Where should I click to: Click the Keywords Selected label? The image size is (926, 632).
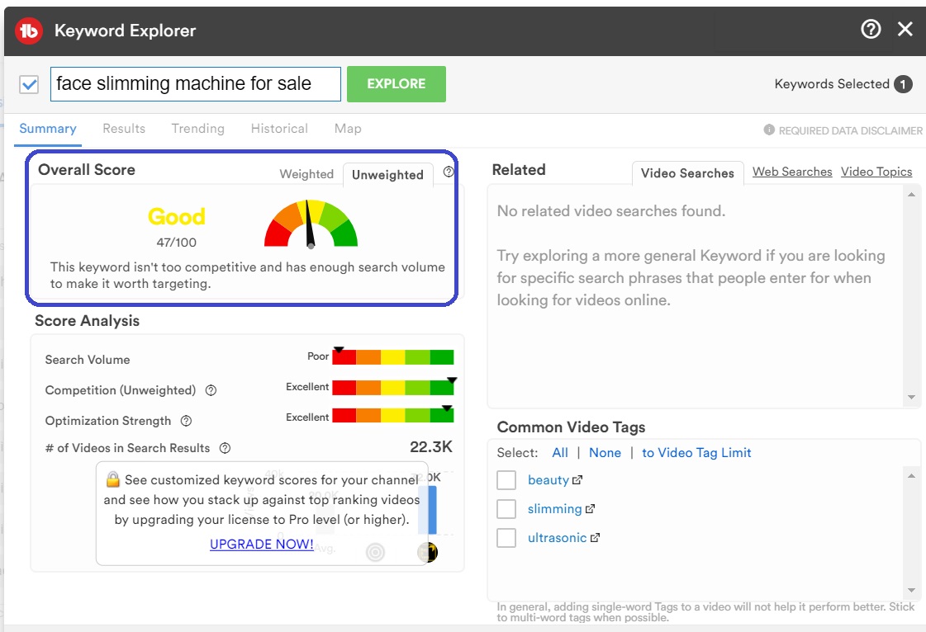click(x=832, y=84)
